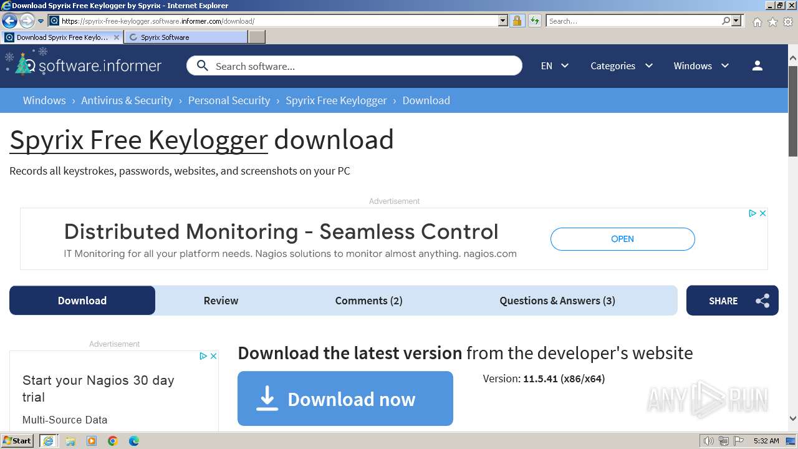Screen dimensions: 798x449
Task: Click the IE search box
Action: [x=633, y=21]
